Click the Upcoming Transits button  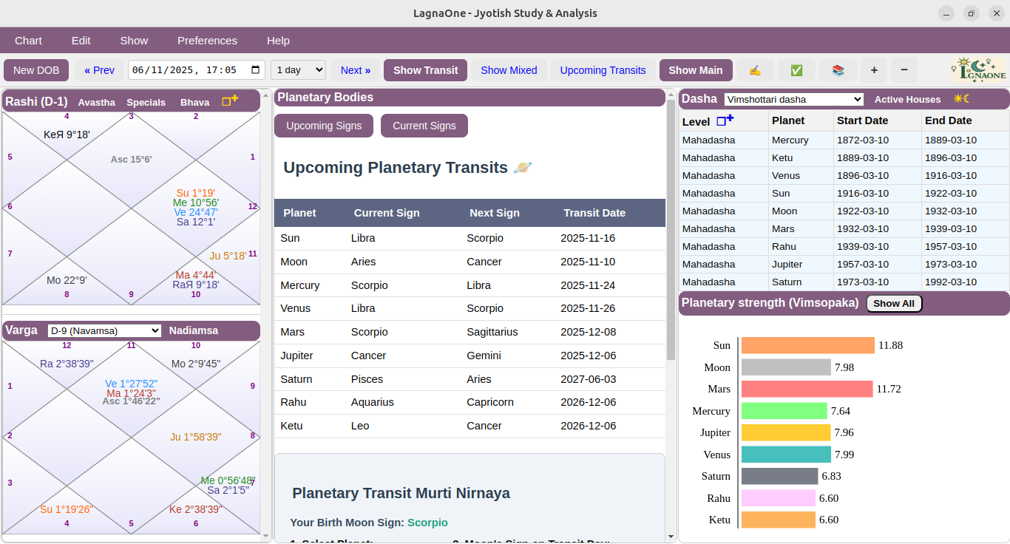pos(603,70)
